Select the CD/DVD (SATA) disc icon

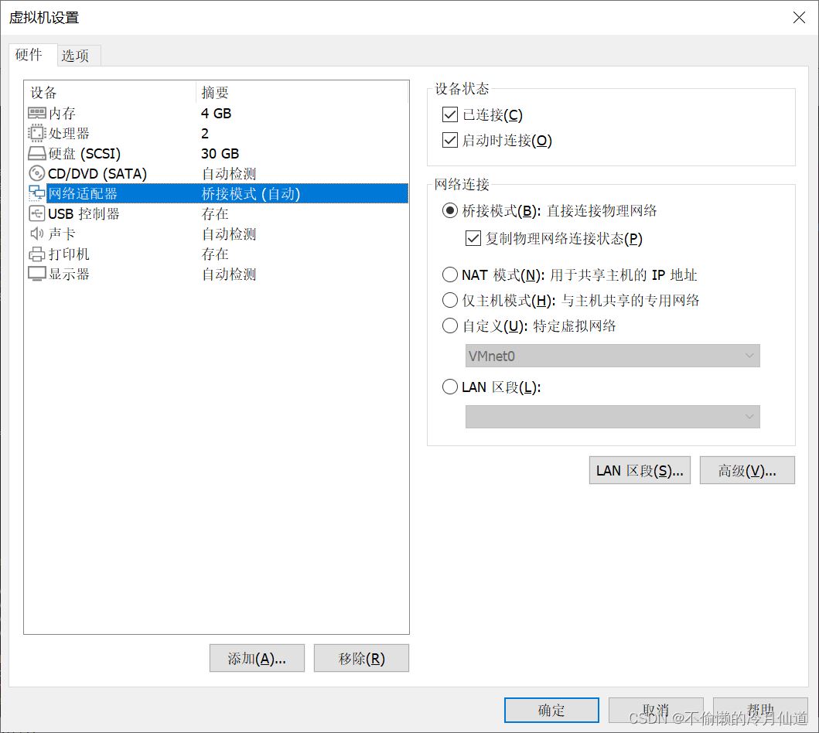point(36,173)
